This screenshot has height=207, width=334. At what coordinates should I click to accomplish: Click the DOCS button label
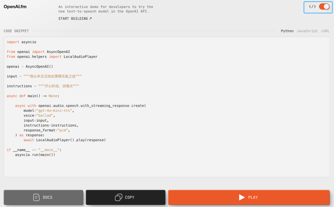pos(48,197)
